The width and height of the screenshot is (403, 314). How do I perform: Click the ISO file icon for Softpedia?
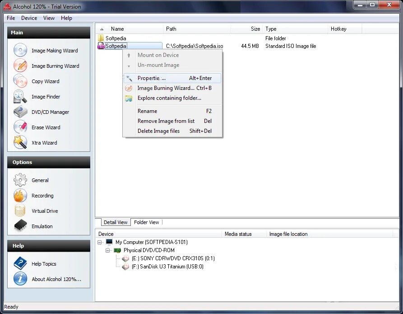pyautogui.click(x=101, y=46)
